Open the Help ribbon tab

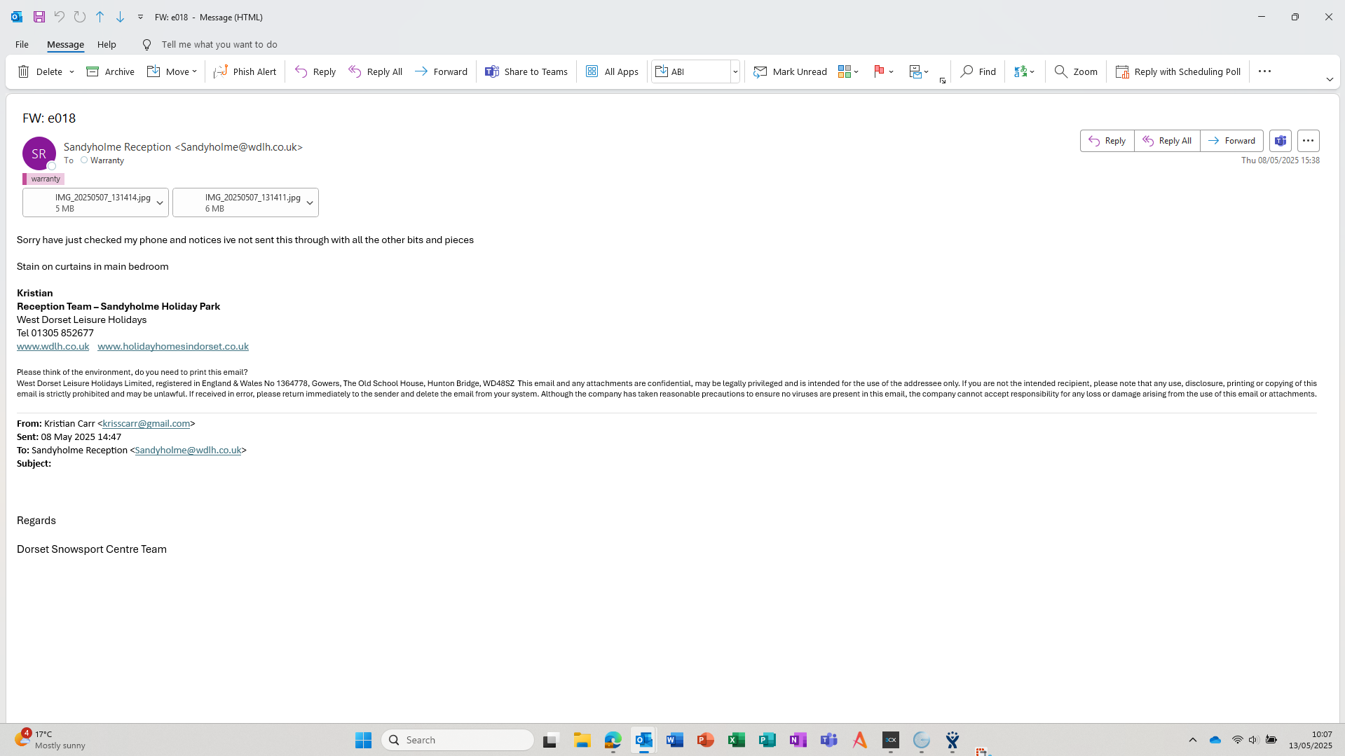tap(107, 44)
